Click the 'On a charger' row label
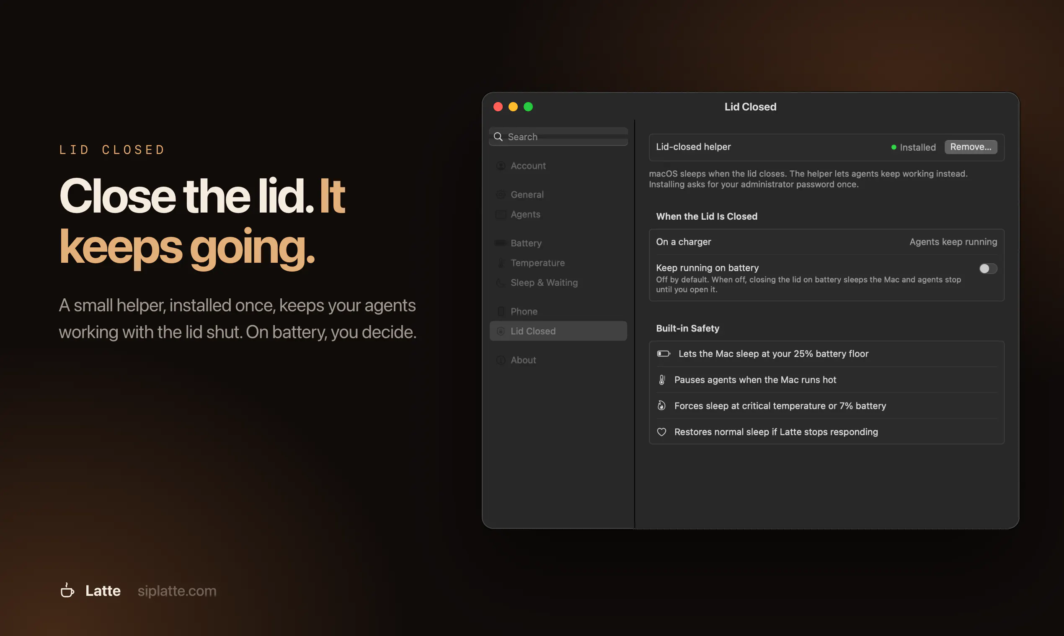 [x=684, y=242]
